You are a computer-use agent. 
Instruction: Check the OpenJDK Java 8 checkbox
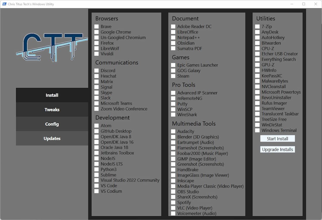(97, 136)
